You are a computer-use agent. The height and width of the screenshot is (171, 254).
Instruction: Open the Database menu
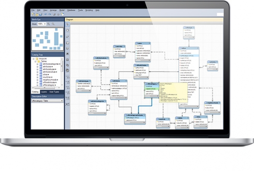coord(71,10)
